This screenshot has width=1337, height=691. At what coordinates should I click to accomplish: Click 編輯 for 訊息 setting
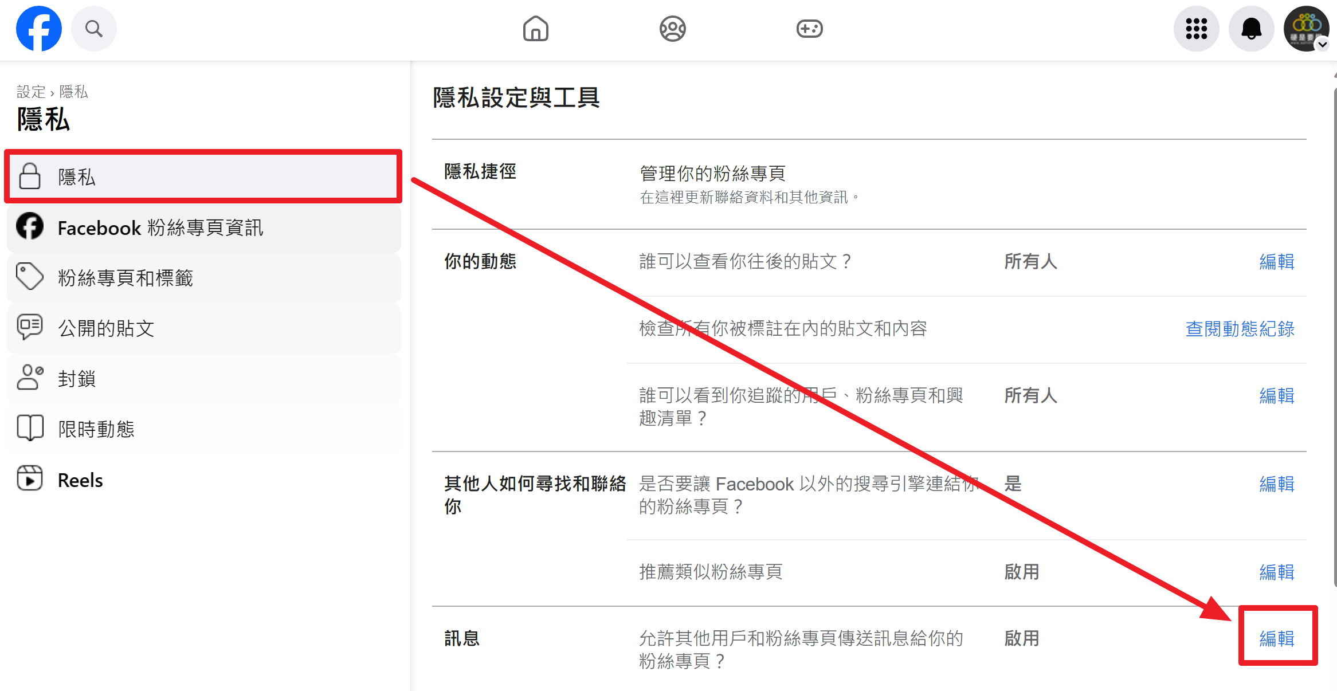point(1276,638)
